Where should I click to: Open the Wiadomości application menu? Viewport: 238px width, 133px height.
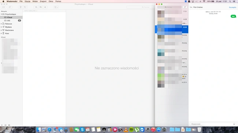(x=12, y=1)
